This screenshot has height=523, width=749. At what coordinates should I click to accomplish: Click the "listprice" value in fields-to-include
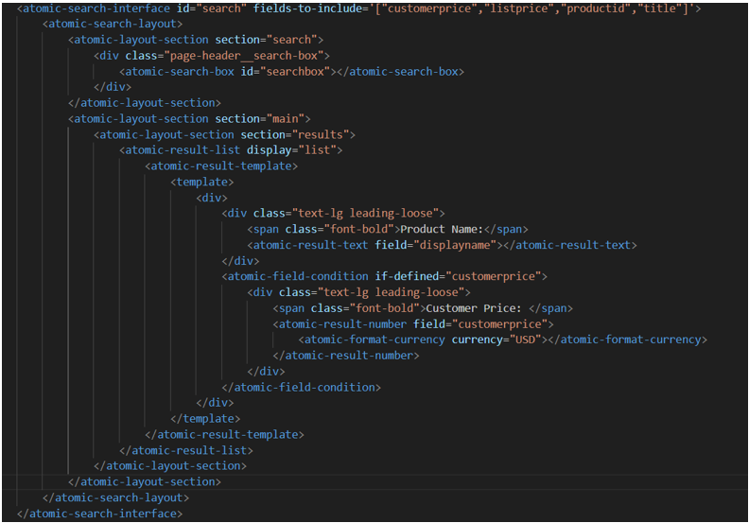[x=519, y=9]
